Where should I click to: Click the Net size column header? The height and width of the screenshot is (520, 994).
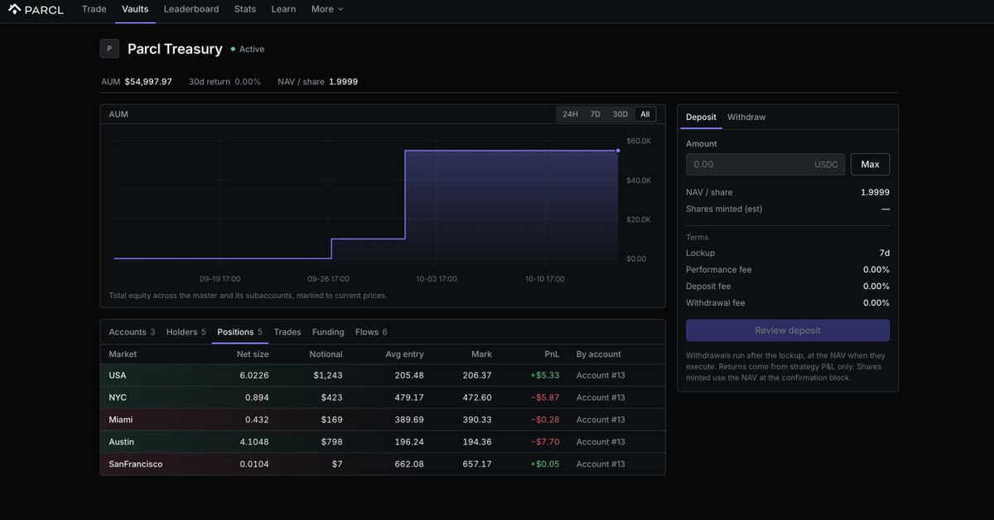coord(253,354)
